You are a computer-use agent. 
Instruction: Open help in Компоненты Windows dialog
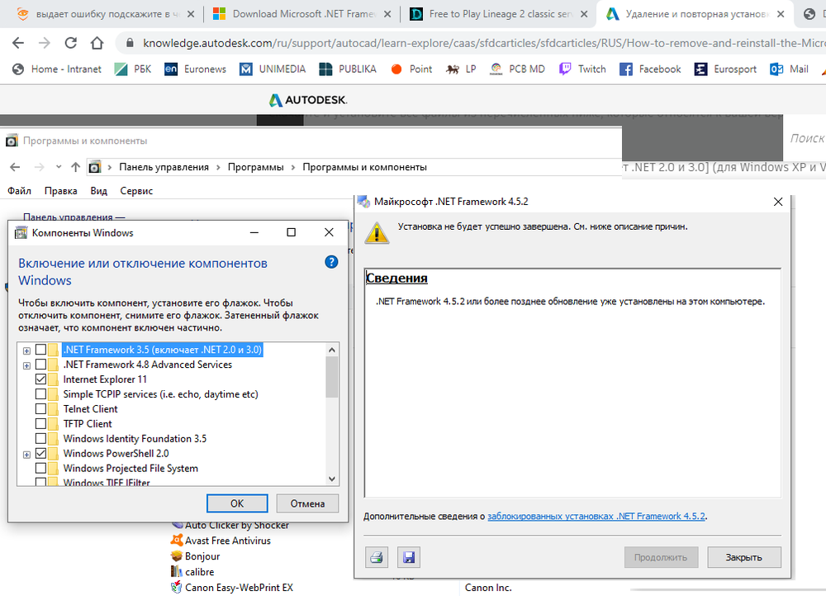point(331,262)
